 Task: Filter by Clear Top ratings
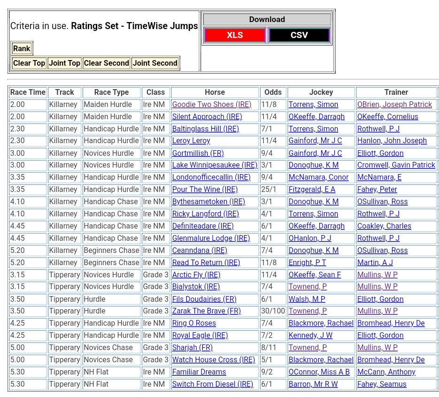29,63
